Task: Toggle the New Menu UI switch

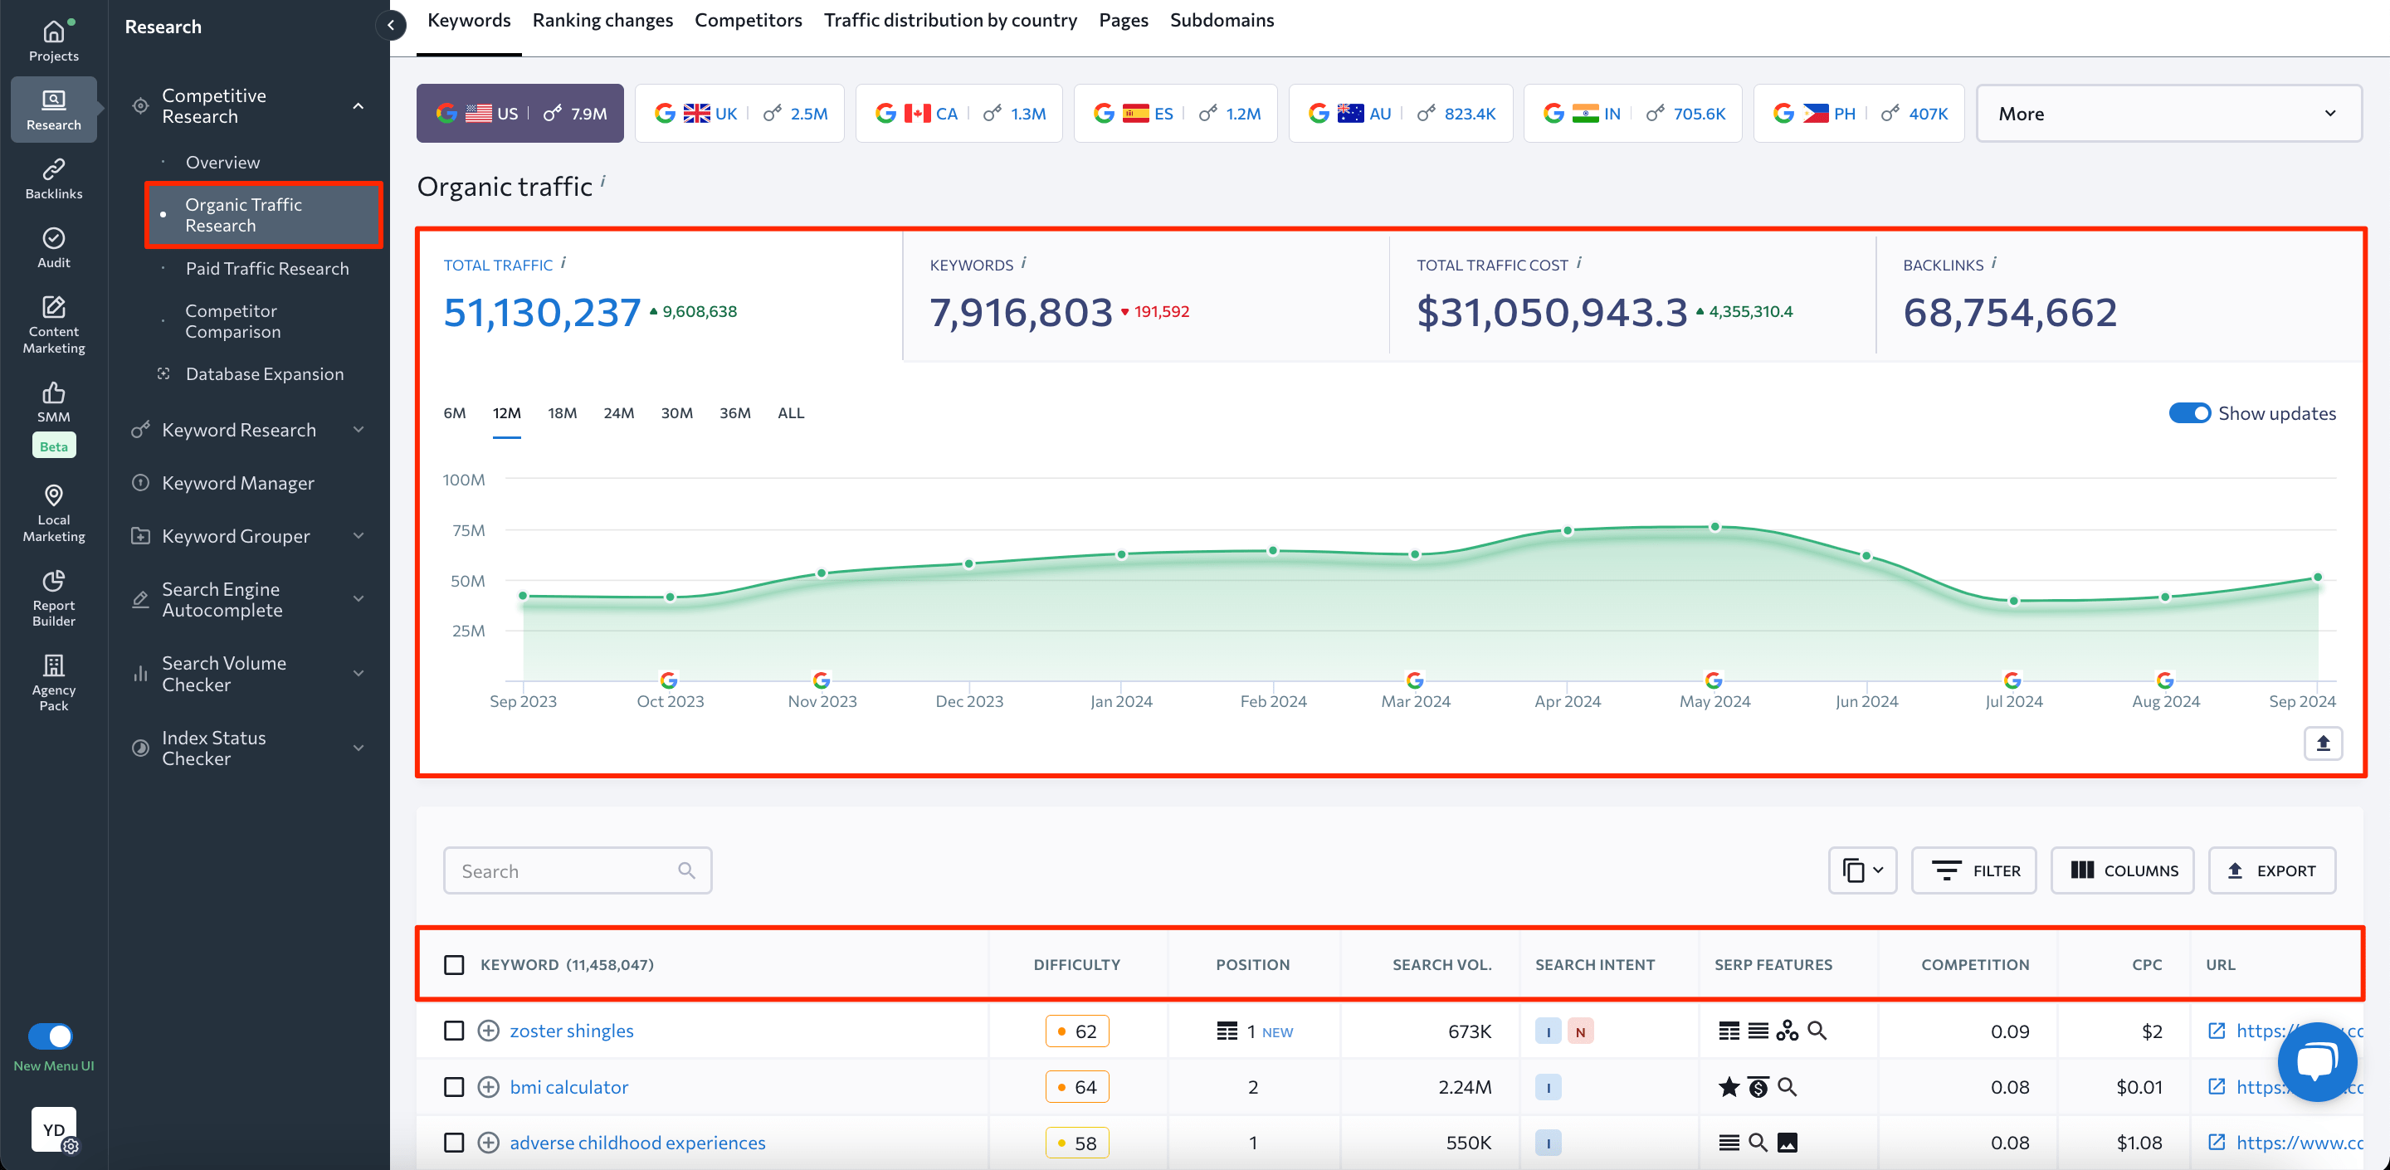Action: click(x=50, y=1036)
